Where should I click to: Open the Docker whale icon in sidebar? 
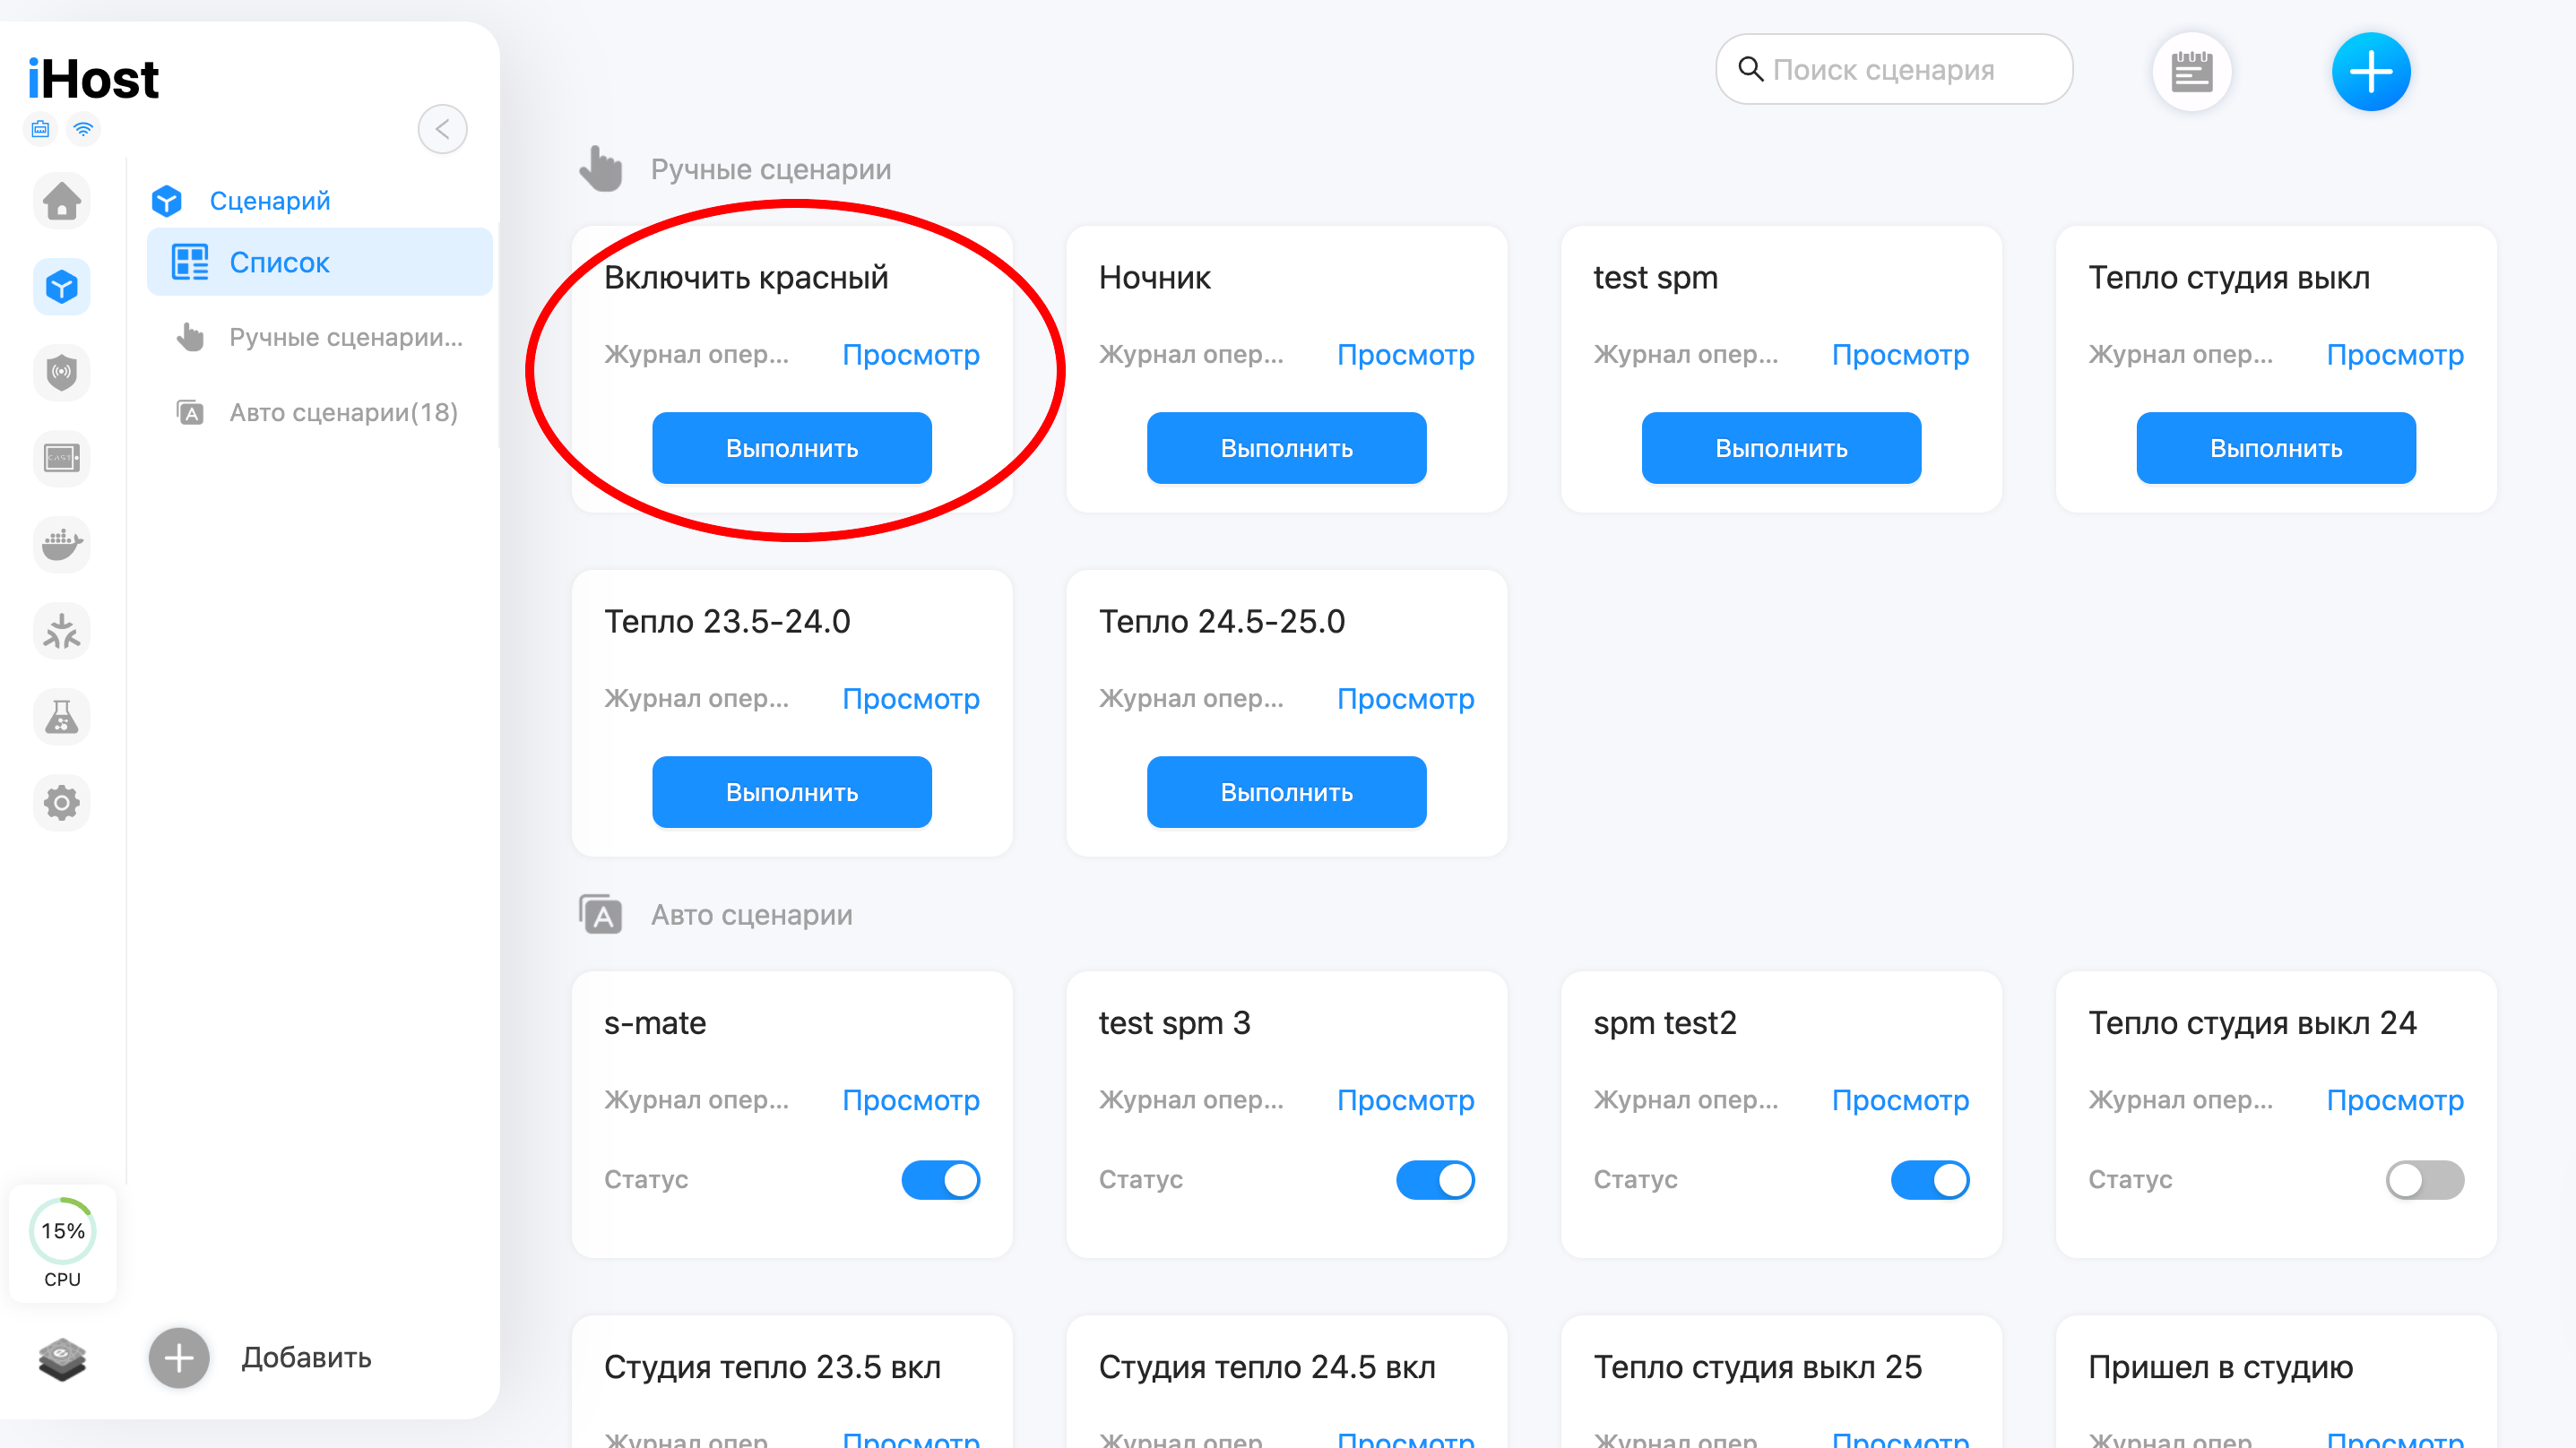coord(62,545)
